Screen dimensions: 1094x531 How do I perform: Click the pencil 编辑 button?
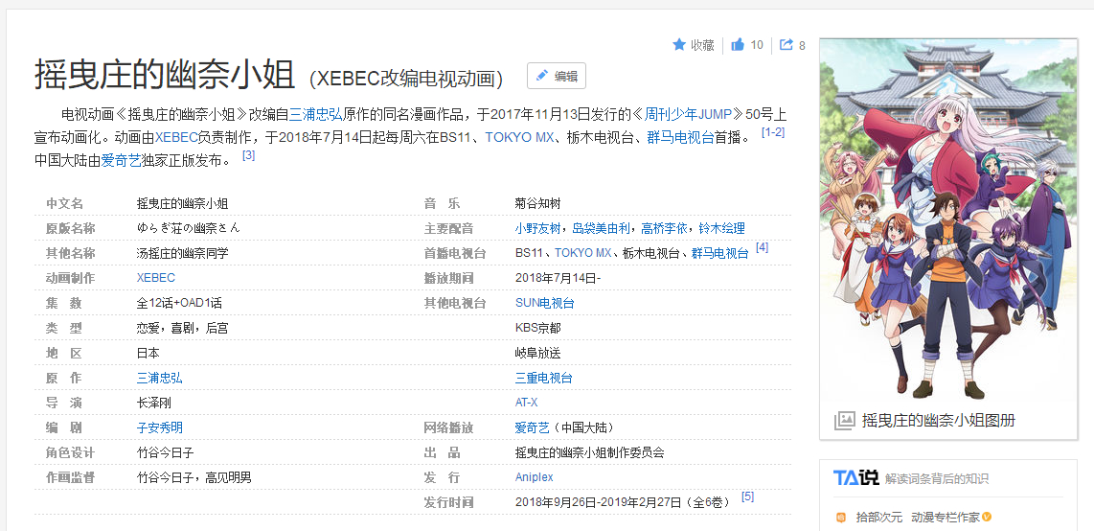click(x=556, y=76)
